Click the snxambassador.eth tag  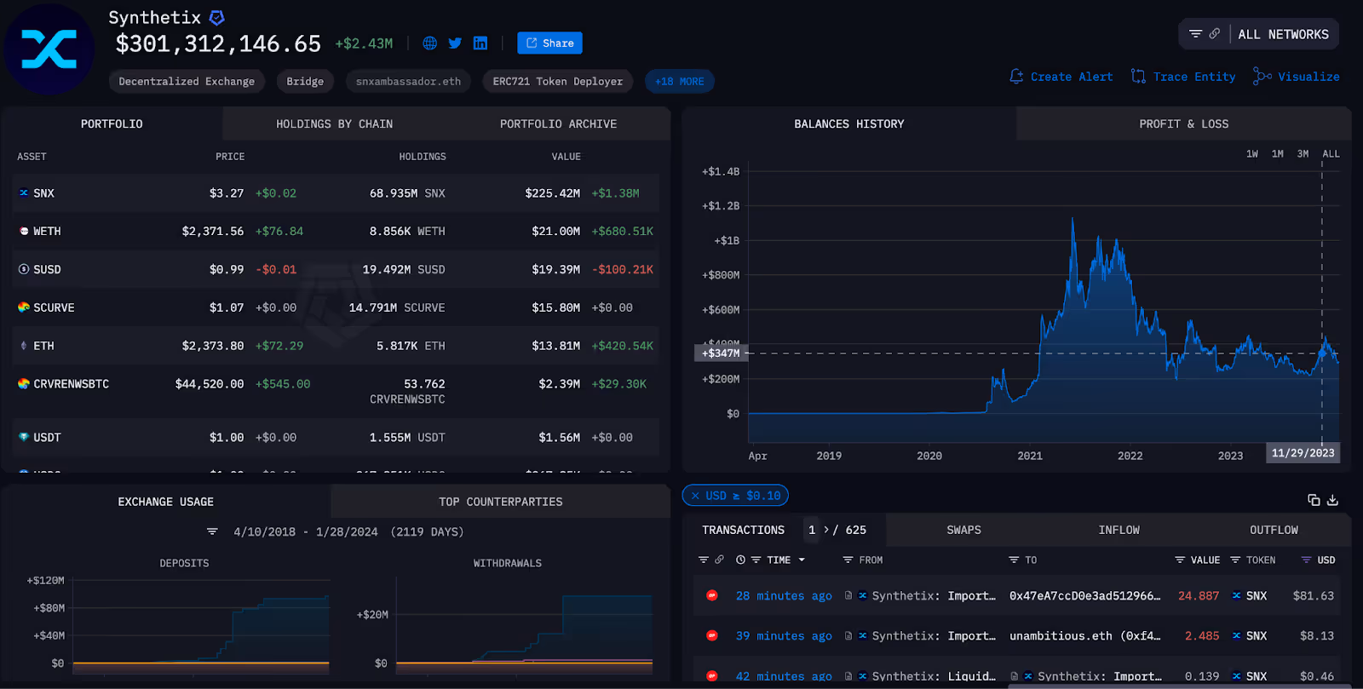coord(408,82)
